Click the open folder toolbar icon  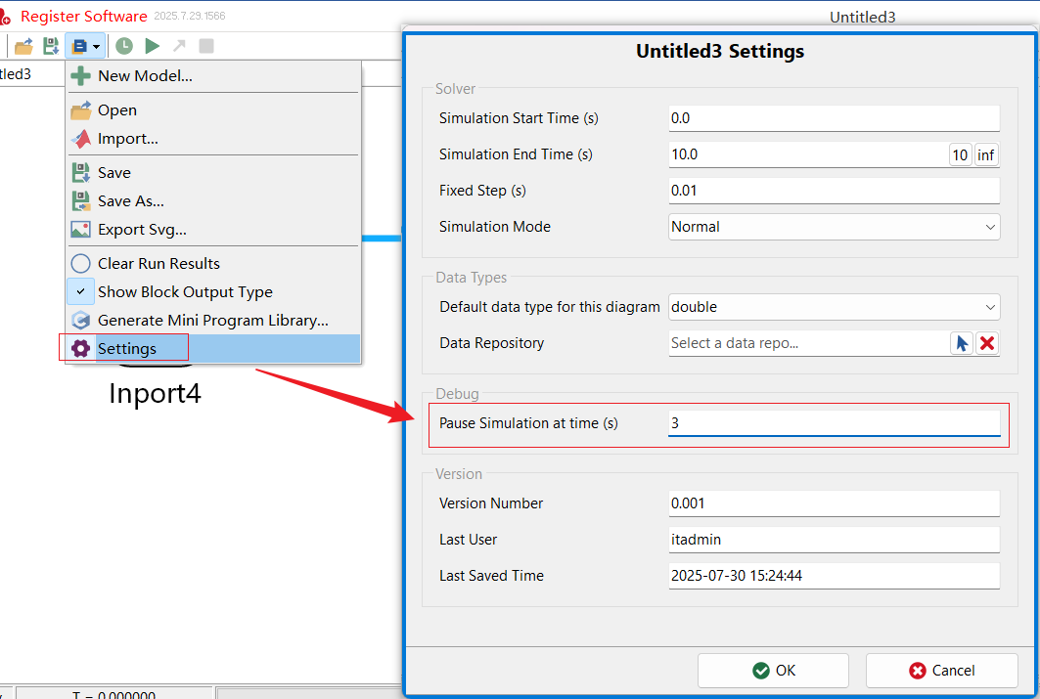tap(23, 46)
